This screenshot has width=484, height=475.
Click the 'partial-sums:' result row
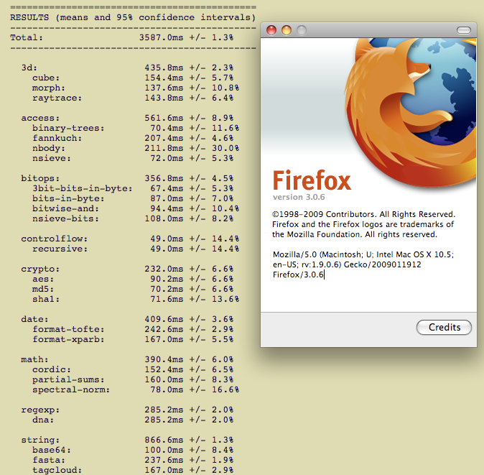pos(133,379)
